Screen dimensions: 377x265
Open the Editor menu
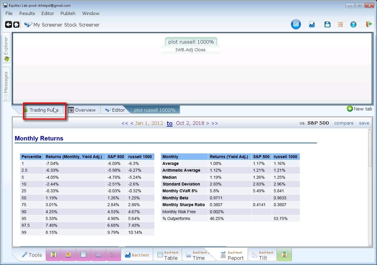[x=48, y=13]
